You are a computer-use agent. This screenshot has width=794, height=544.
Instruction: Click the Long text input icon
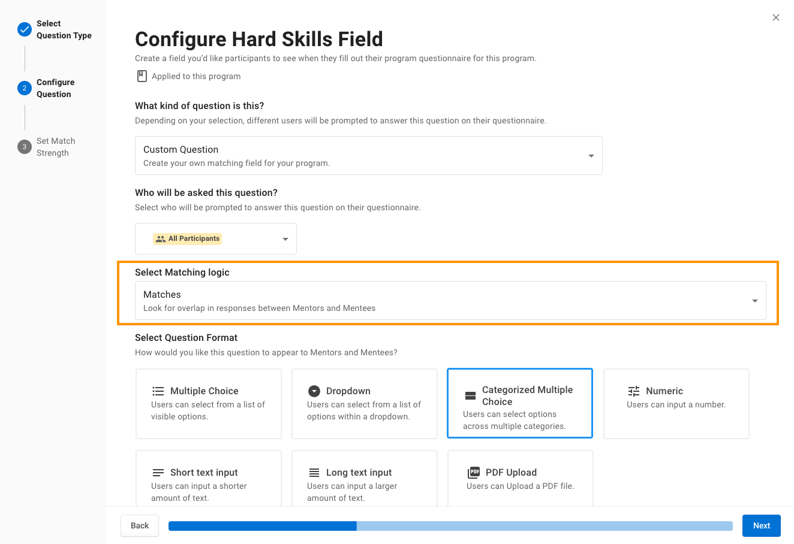[x=314, y=473]
